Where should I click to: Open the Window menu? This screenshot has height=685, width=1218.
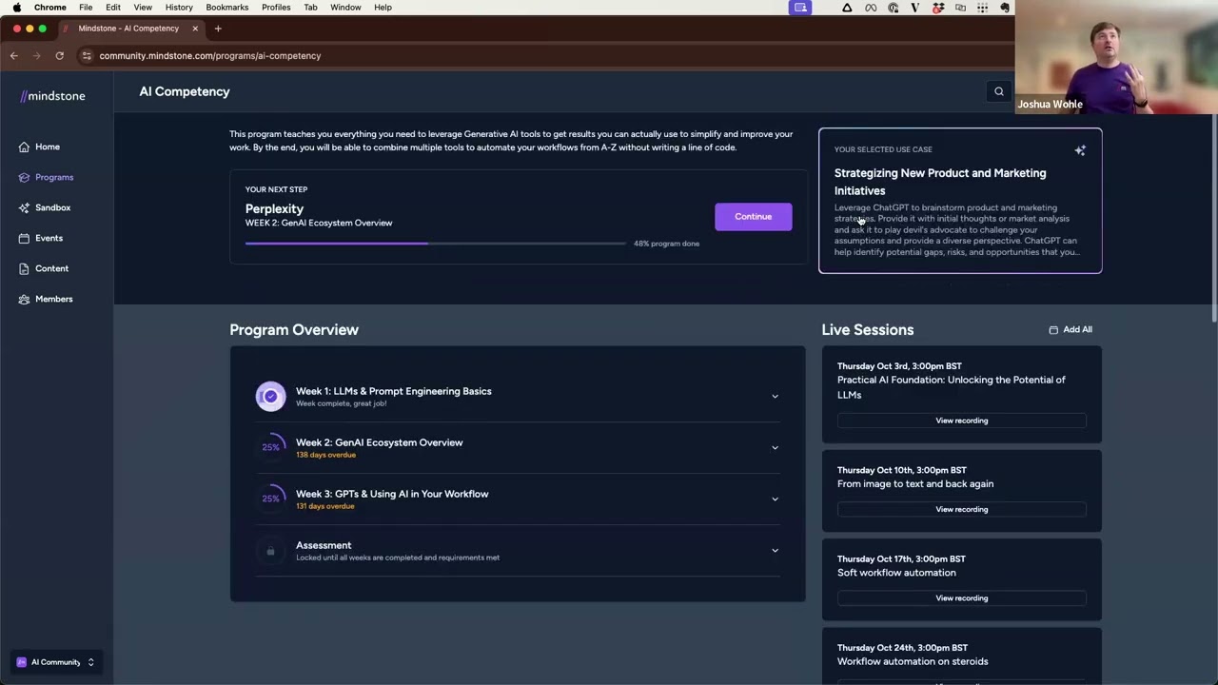pos(345,7)
